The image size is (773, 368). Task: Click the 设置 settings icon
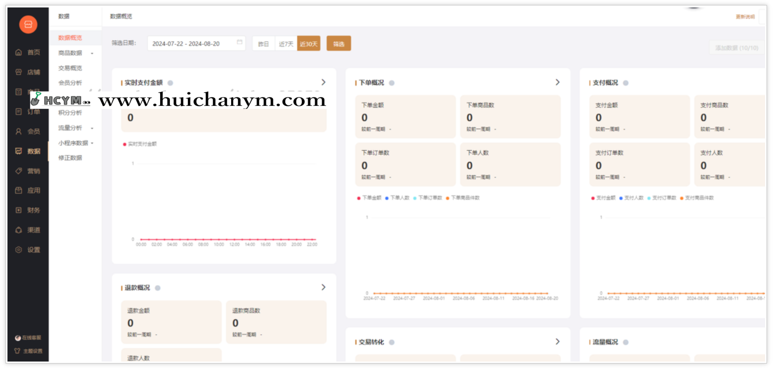click(27, 250)
